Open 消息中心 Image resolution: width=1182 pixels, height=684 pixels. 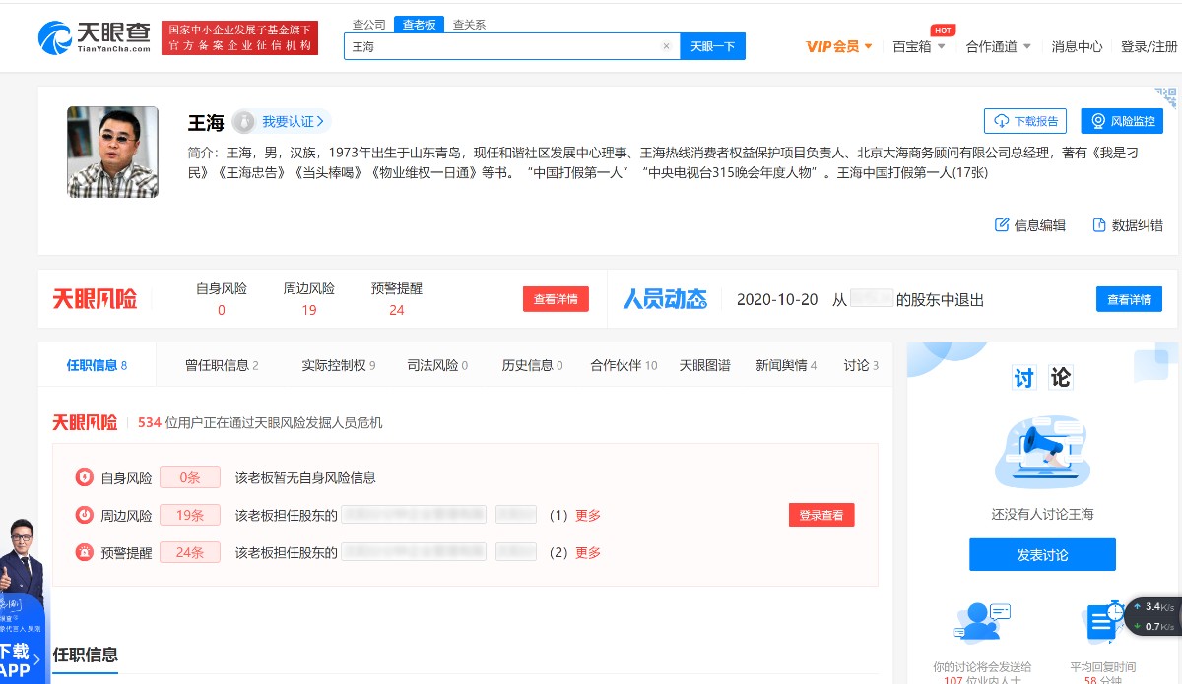click(x=1077, y=46)
